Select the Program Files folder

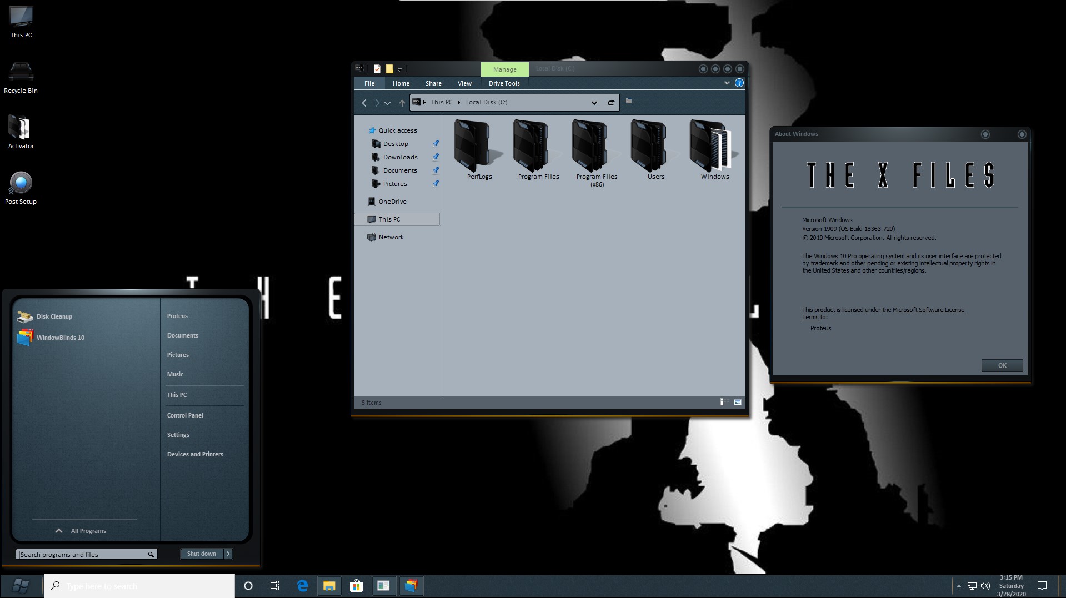point(538,150)
